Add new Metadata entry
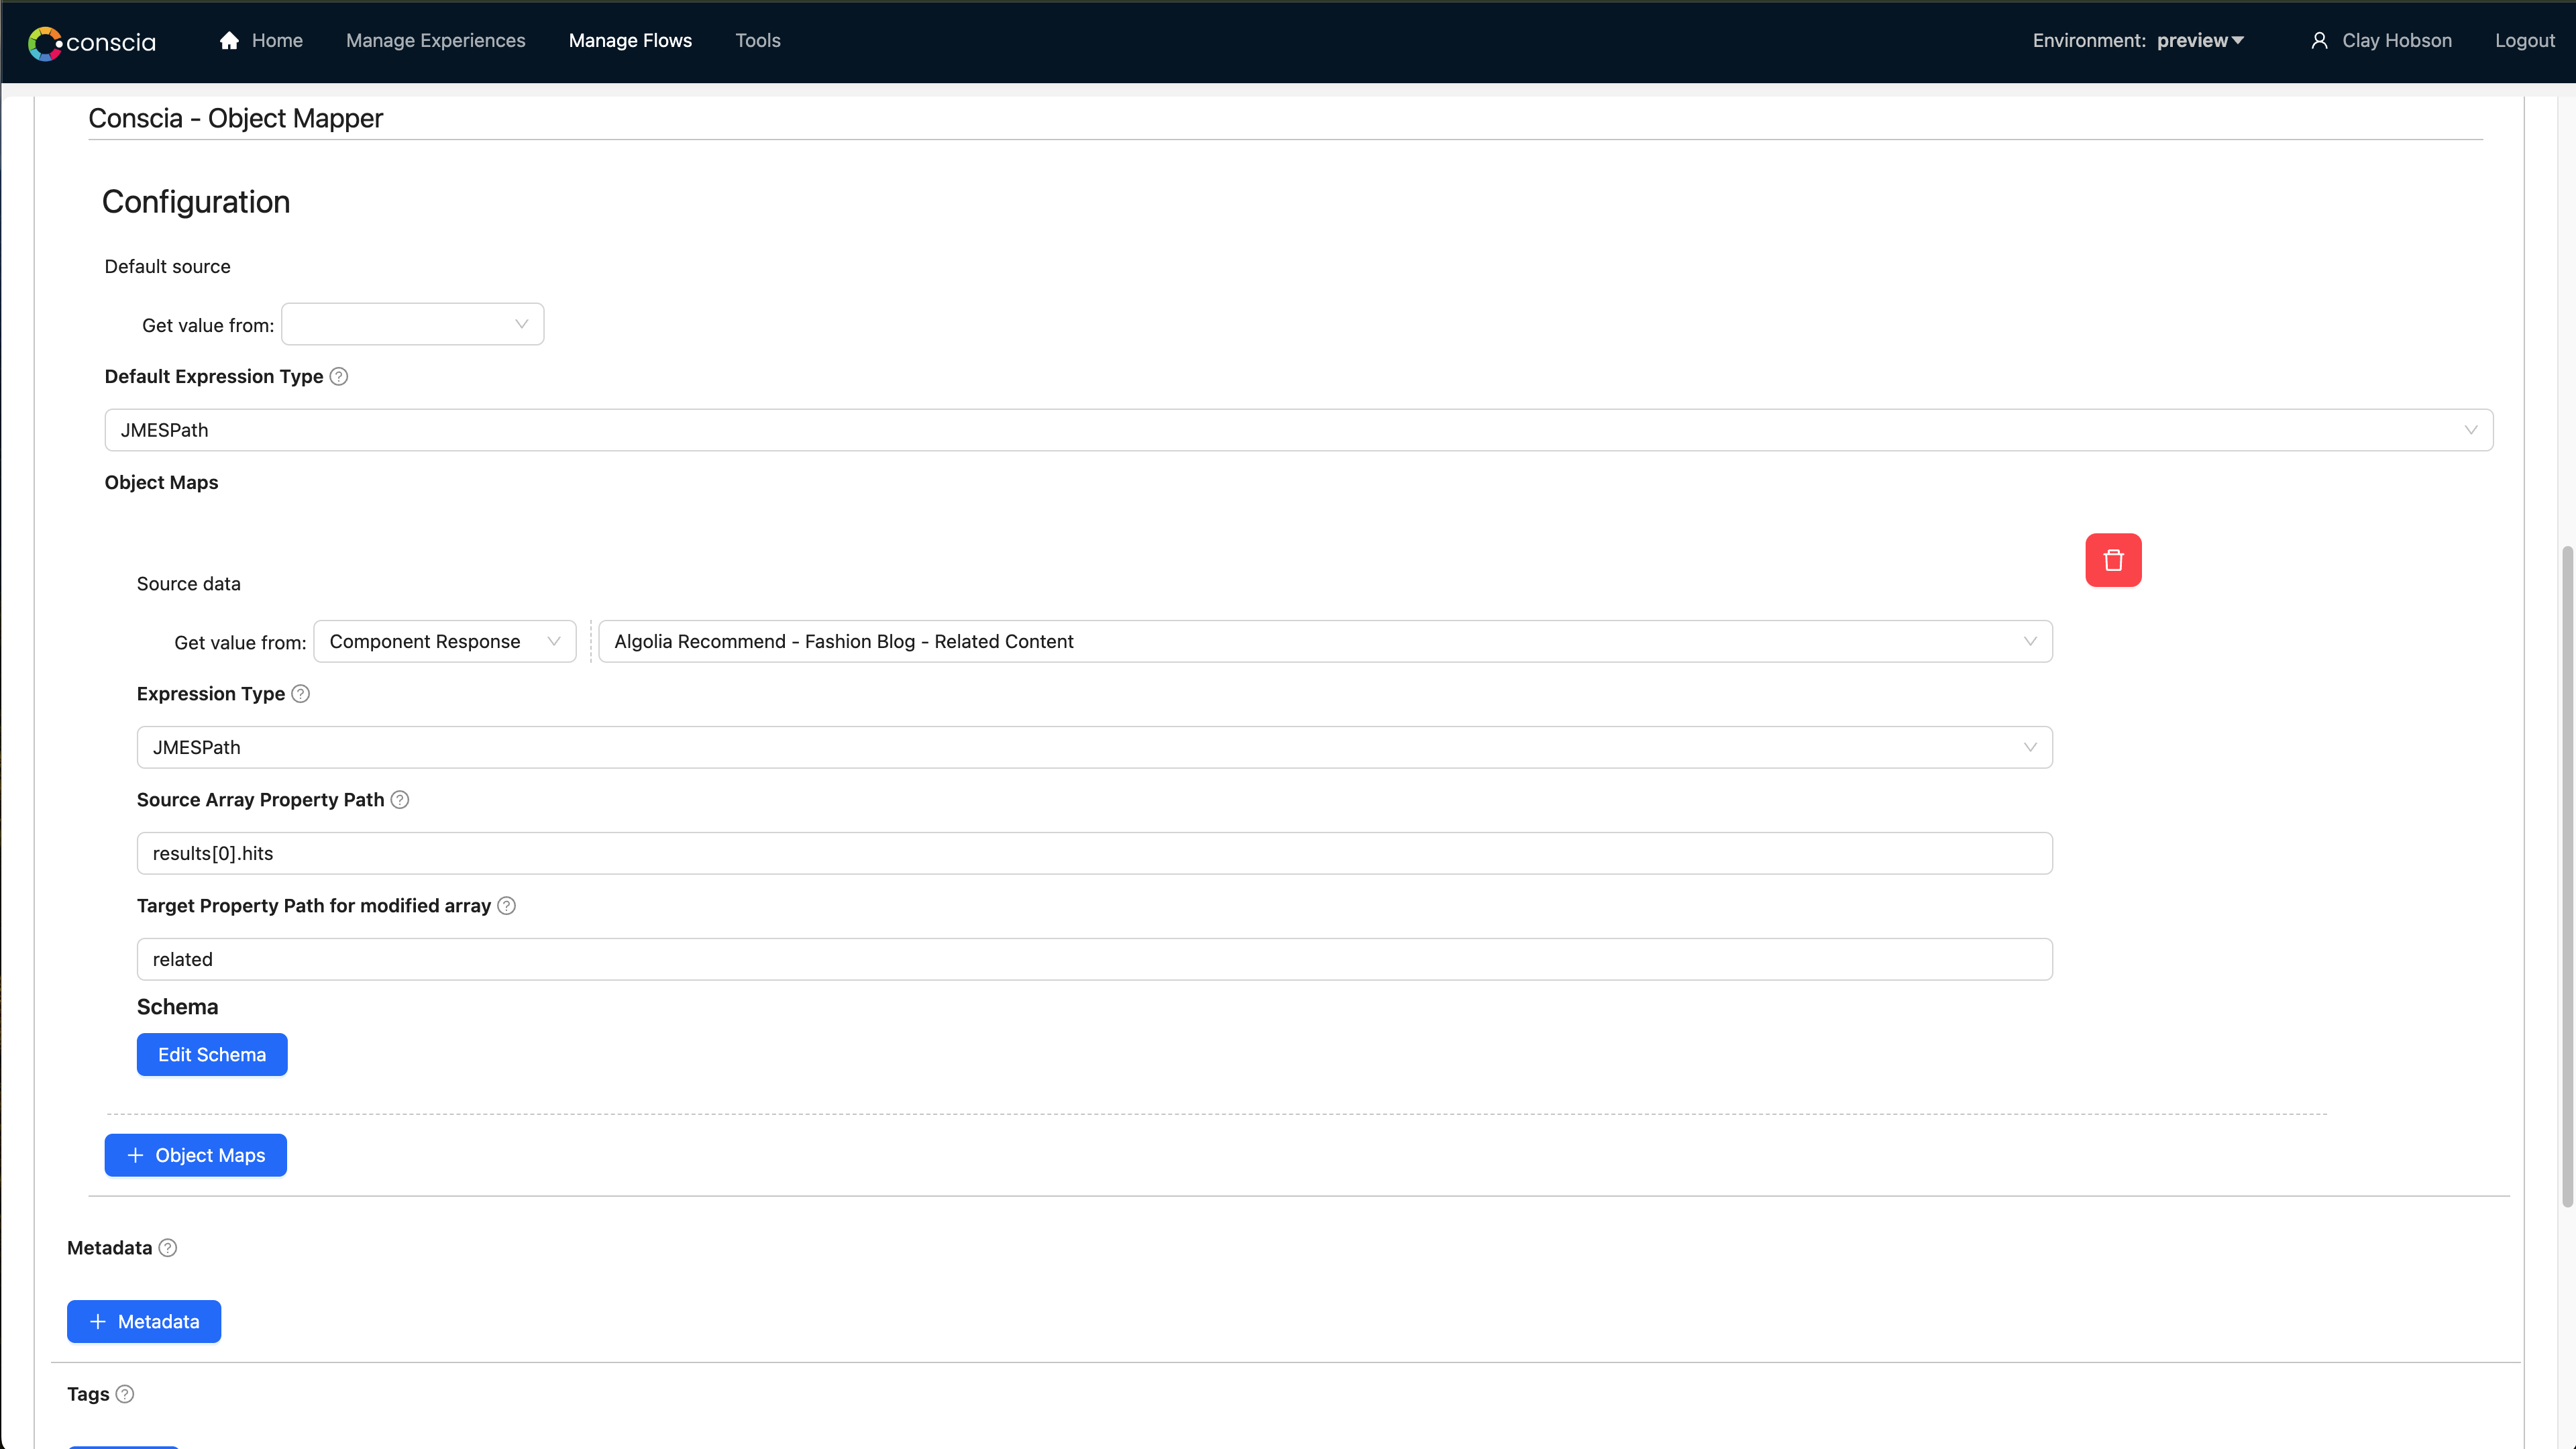Viewport: 2576px width, 1449px height. tap(144, 1322)
